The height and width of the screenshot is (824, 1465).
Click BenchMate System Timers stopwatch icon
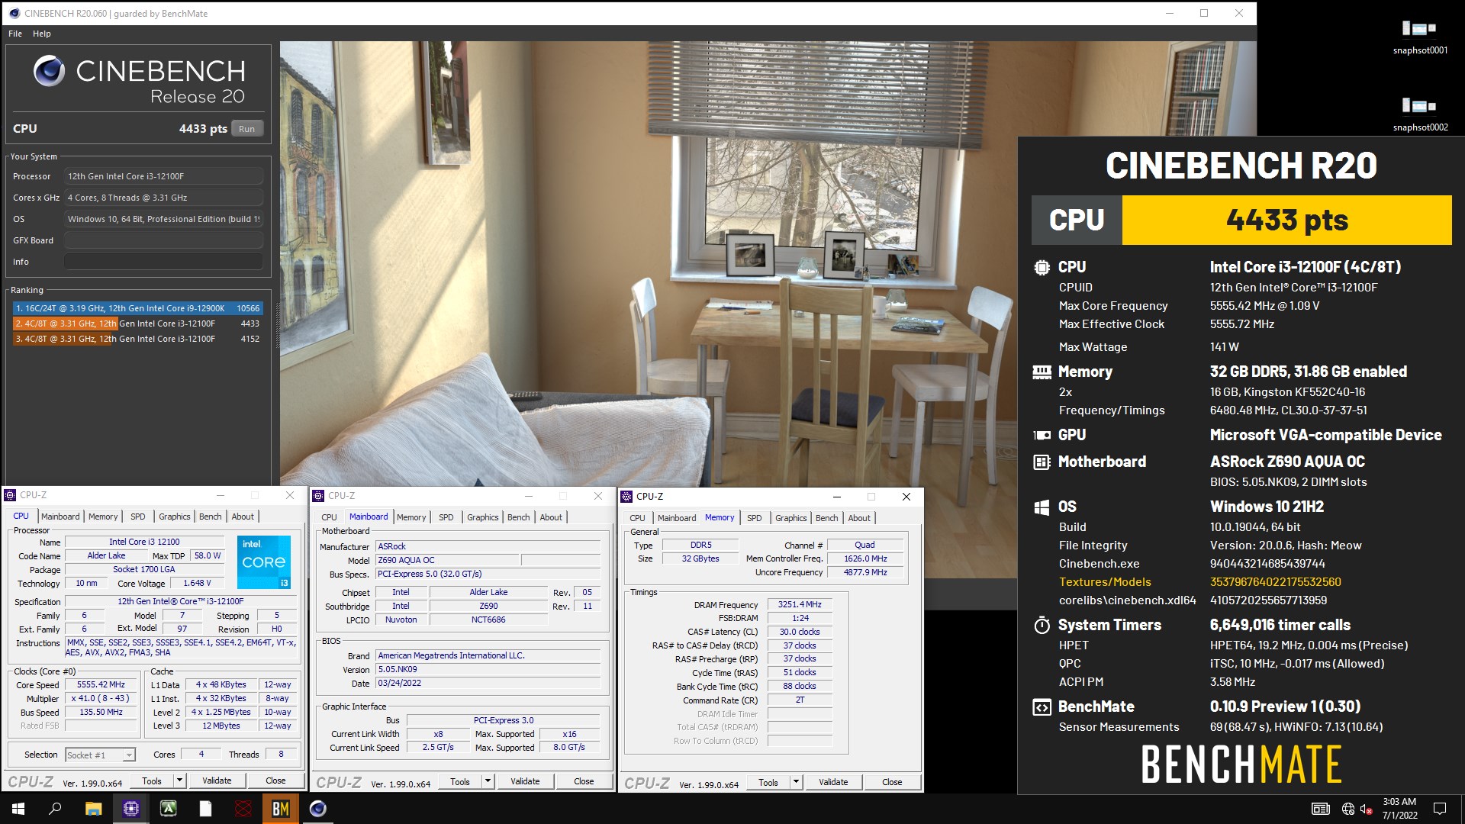coord(1042,625)
